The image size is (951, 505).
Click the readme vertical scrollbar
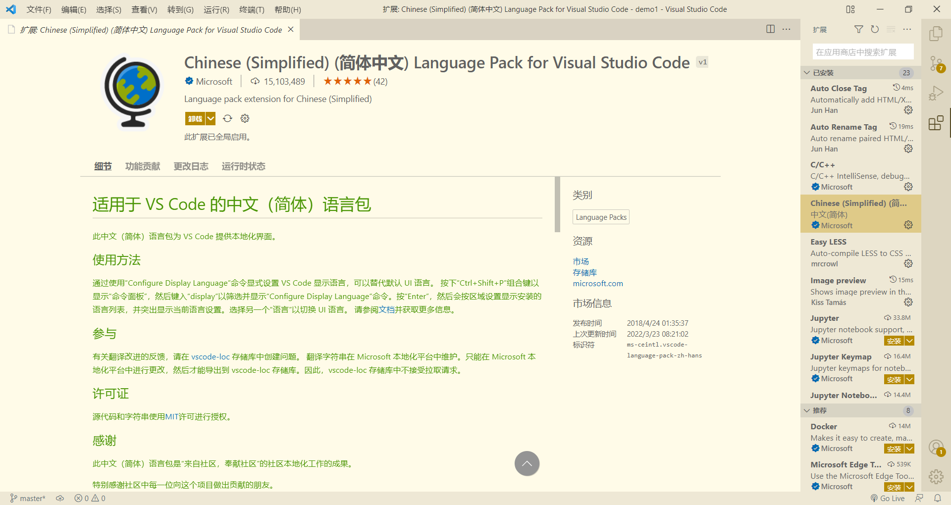[x=557, y=204]
